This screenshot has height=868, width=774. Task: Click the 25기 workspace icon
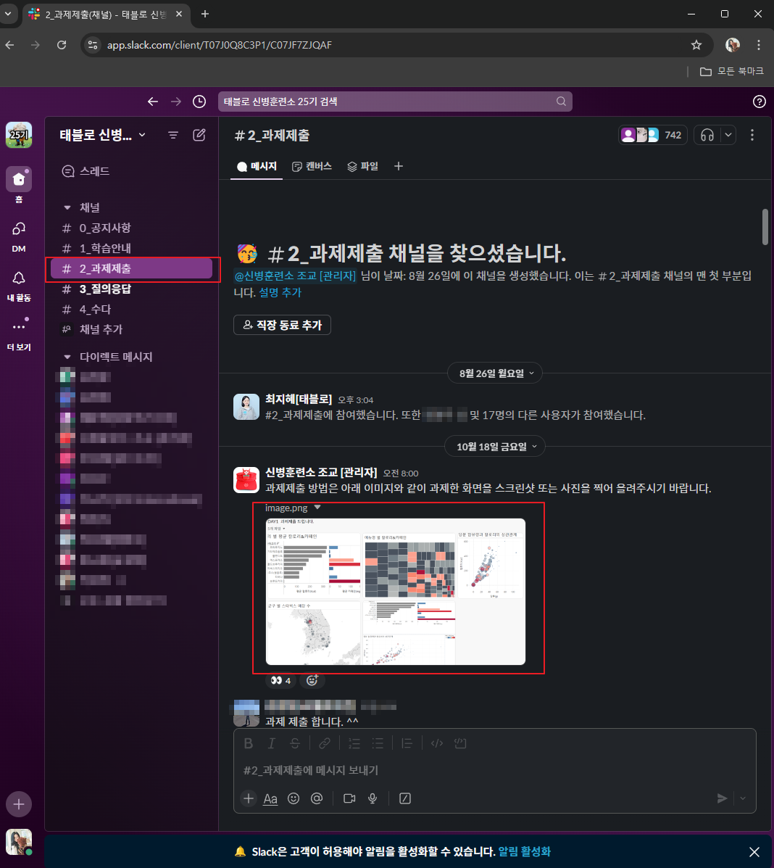(x=19, y=135)
